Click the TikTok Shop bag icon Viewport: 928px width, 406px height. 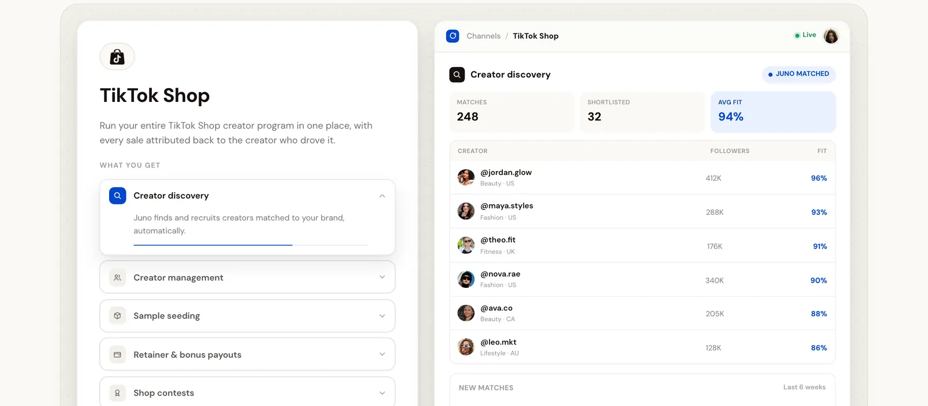click(117, 57)
